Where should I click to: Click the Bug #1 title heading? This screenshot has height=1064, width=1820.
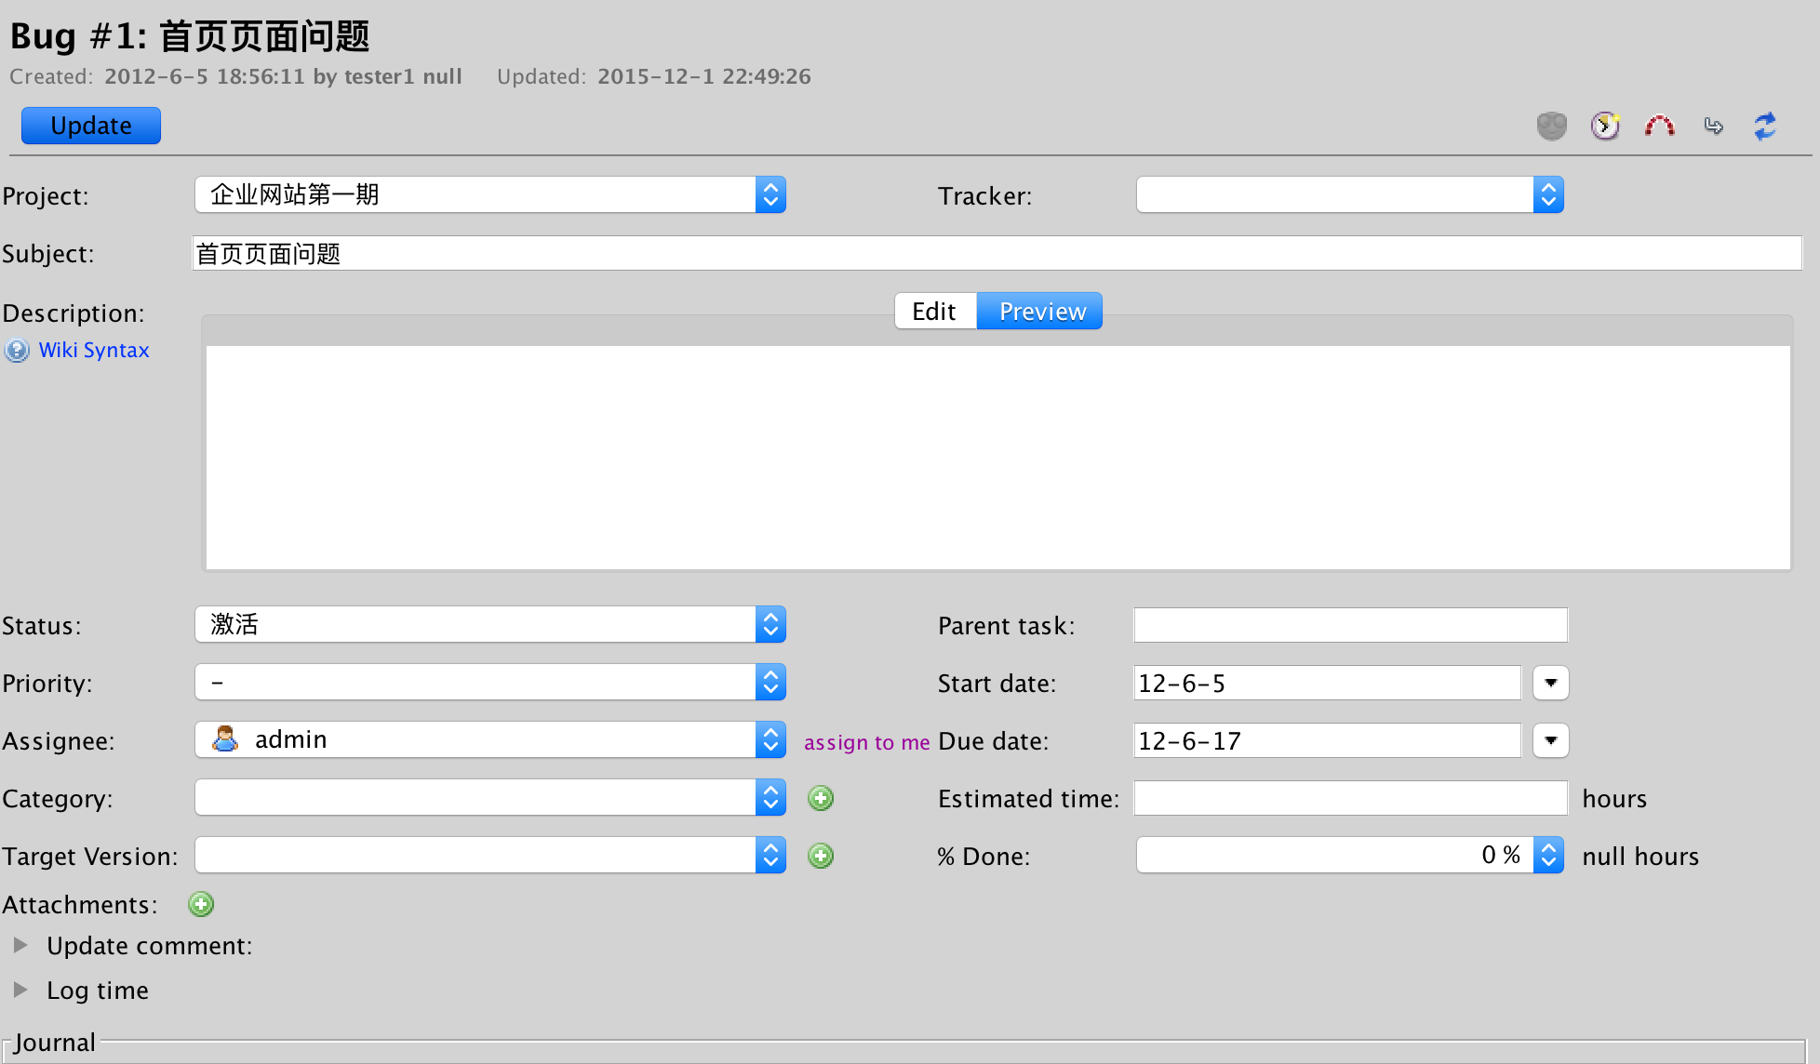190,36
